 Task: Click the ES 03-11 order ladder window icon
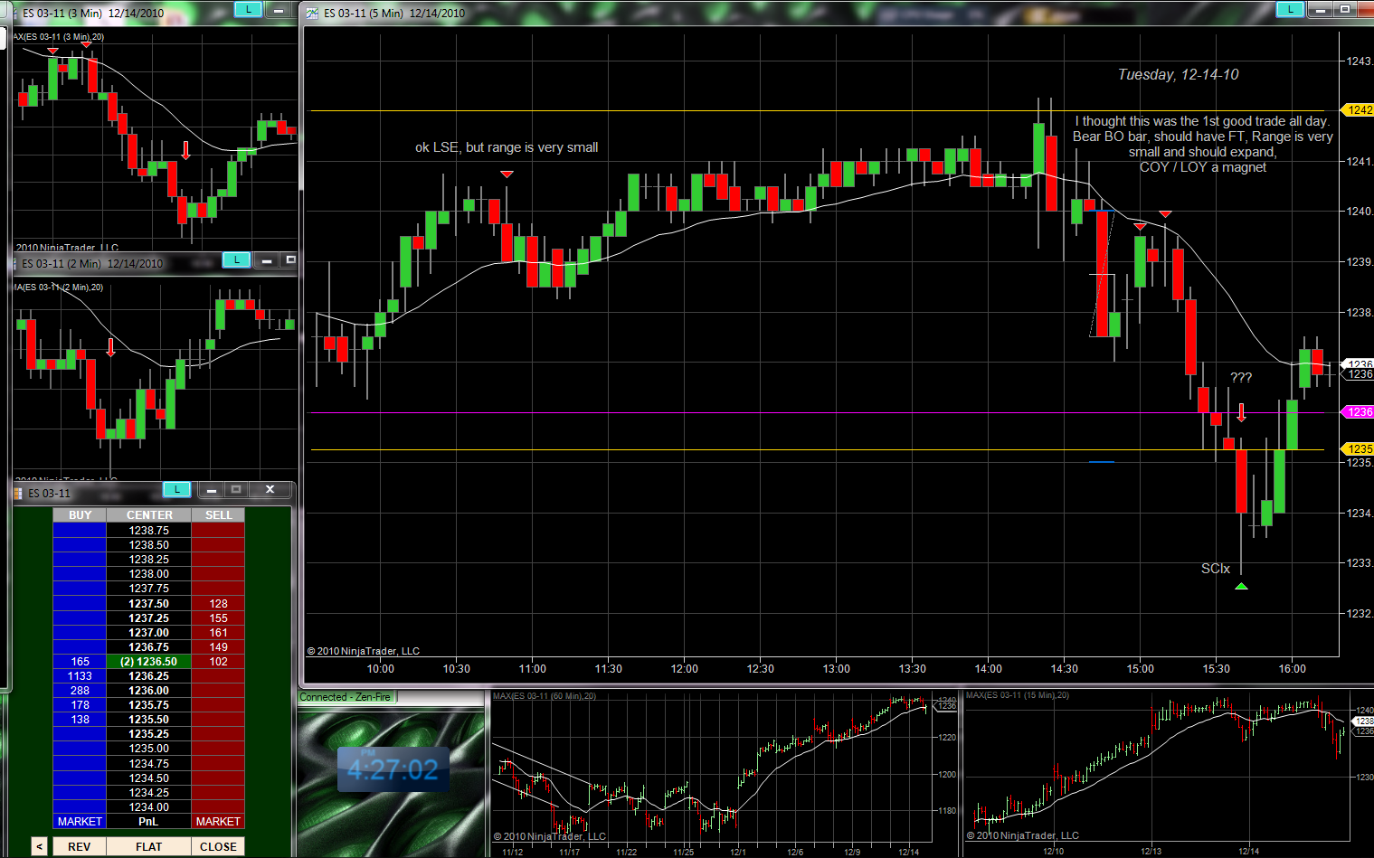[18, 493]
